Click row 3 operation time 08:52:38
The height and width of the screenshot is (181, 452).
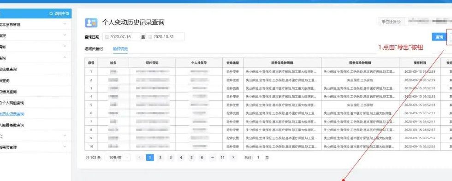click(420, 88)
